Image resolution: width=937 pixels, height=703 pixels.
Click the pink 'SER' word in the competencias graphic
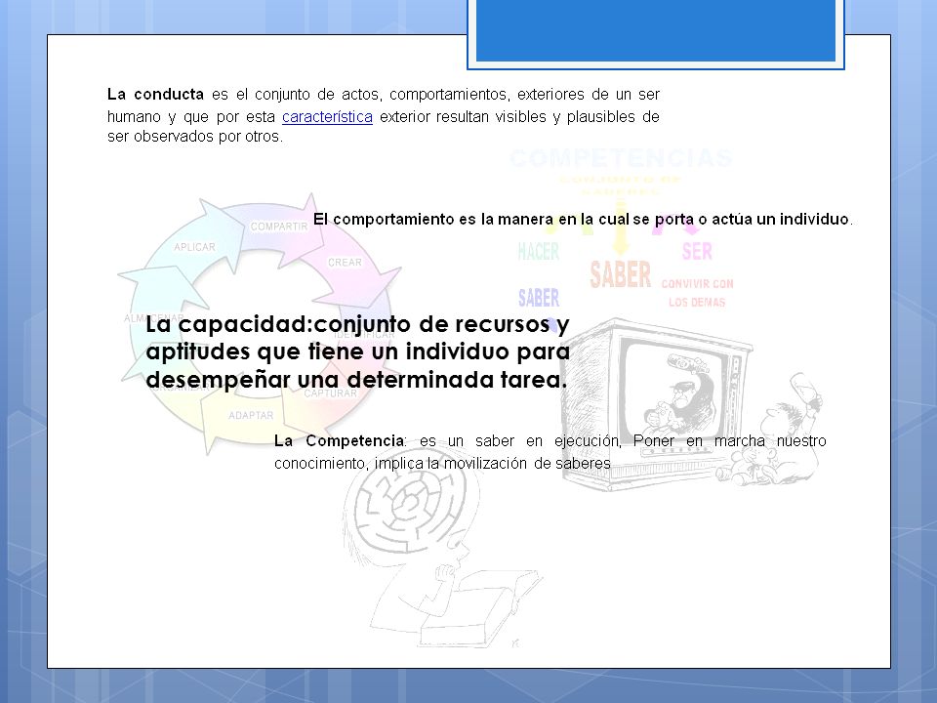(697, 252)
